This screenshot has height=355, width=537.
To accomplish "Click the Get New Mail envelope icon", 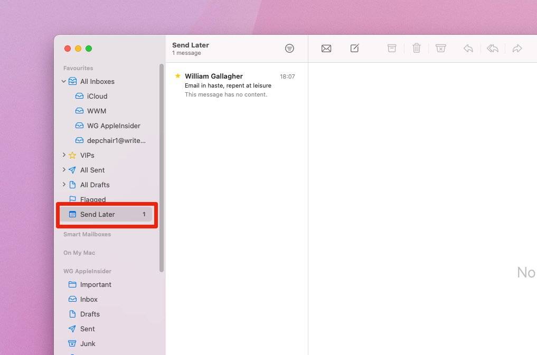I will click(x=326, y=49).
